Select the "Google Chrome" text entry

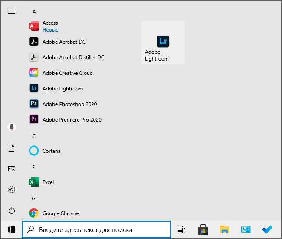tap(61, 213)
